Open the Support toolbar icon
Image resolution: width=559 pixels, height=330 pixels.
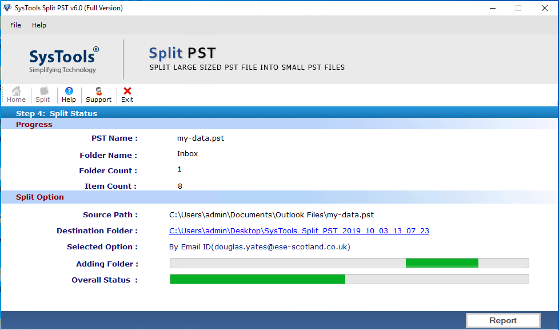[x=99, y=95]
